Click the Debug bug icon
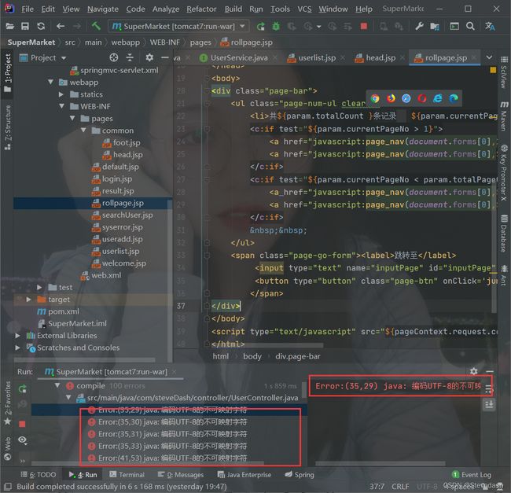Screen dimensions: 511x493 coord(276,26)
